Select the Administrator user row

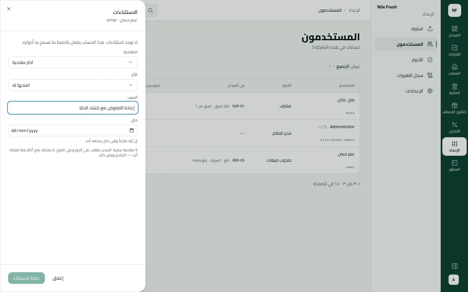point(253,133)
